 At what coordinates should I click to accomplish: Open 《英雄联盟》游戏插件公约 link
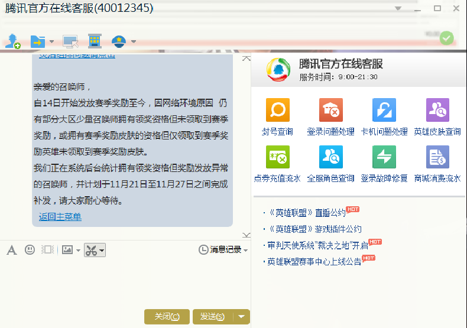point(314,229)
